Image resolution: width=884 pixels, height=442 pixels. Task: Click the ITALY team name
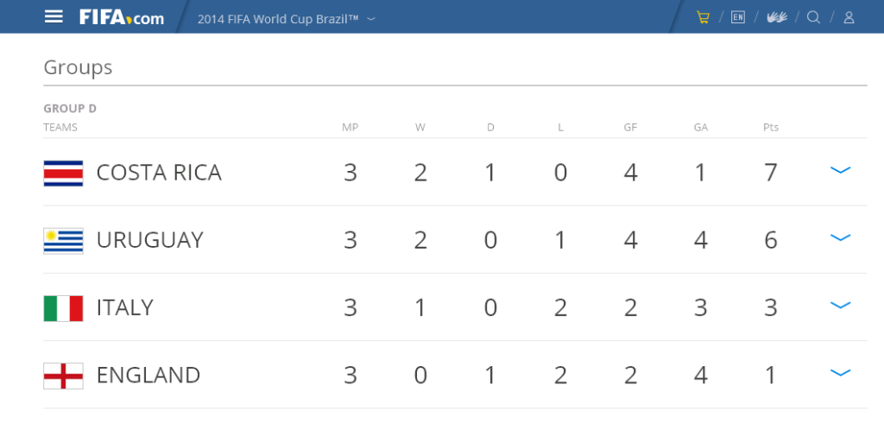click(125, 308)
